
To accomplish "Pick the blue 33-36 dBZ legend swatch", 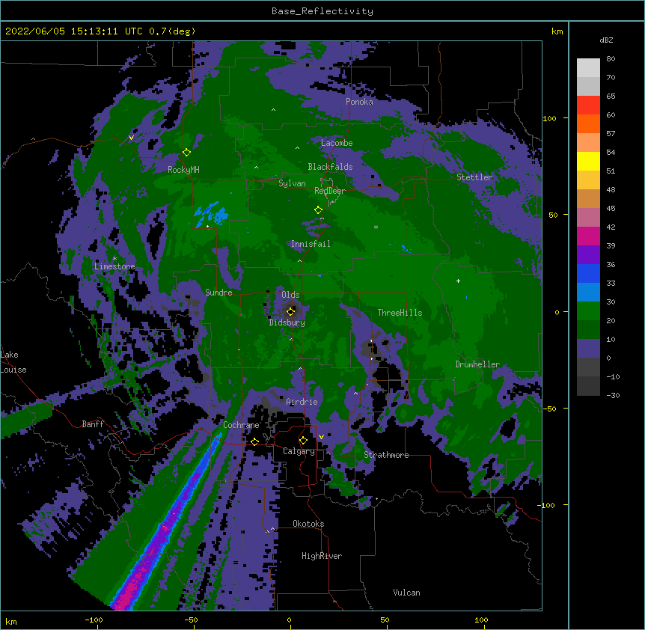I will pos(588,273).
